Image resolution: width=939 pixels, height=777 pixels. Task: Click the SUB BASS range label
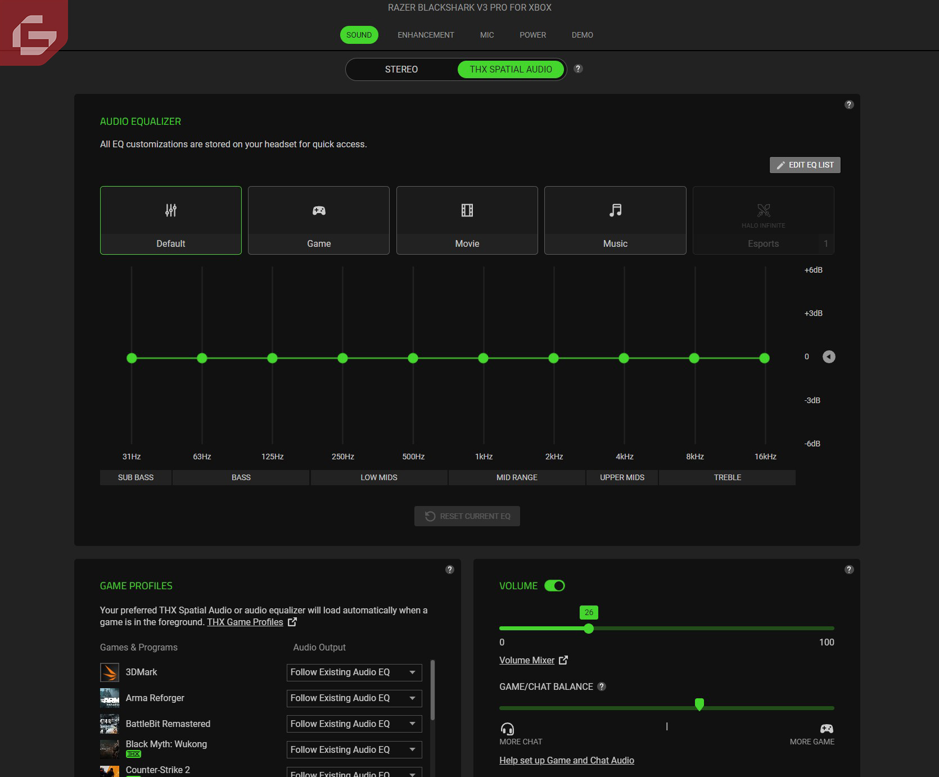[136, 477]
